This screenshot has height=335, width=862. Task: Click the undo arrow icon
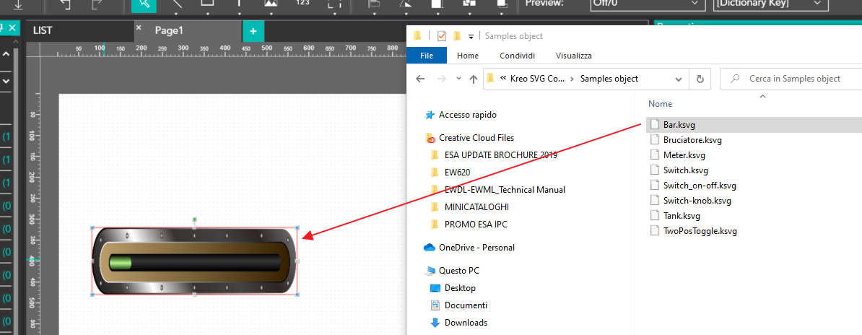point(65,5)
